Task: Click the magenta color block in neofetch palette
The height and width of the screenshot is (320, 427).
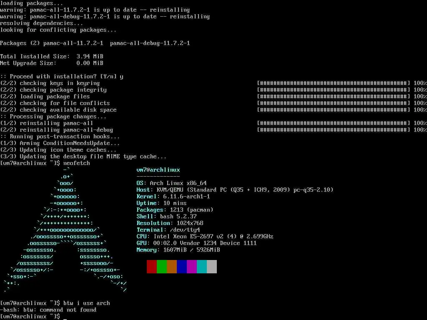Action: coord(192,267)
